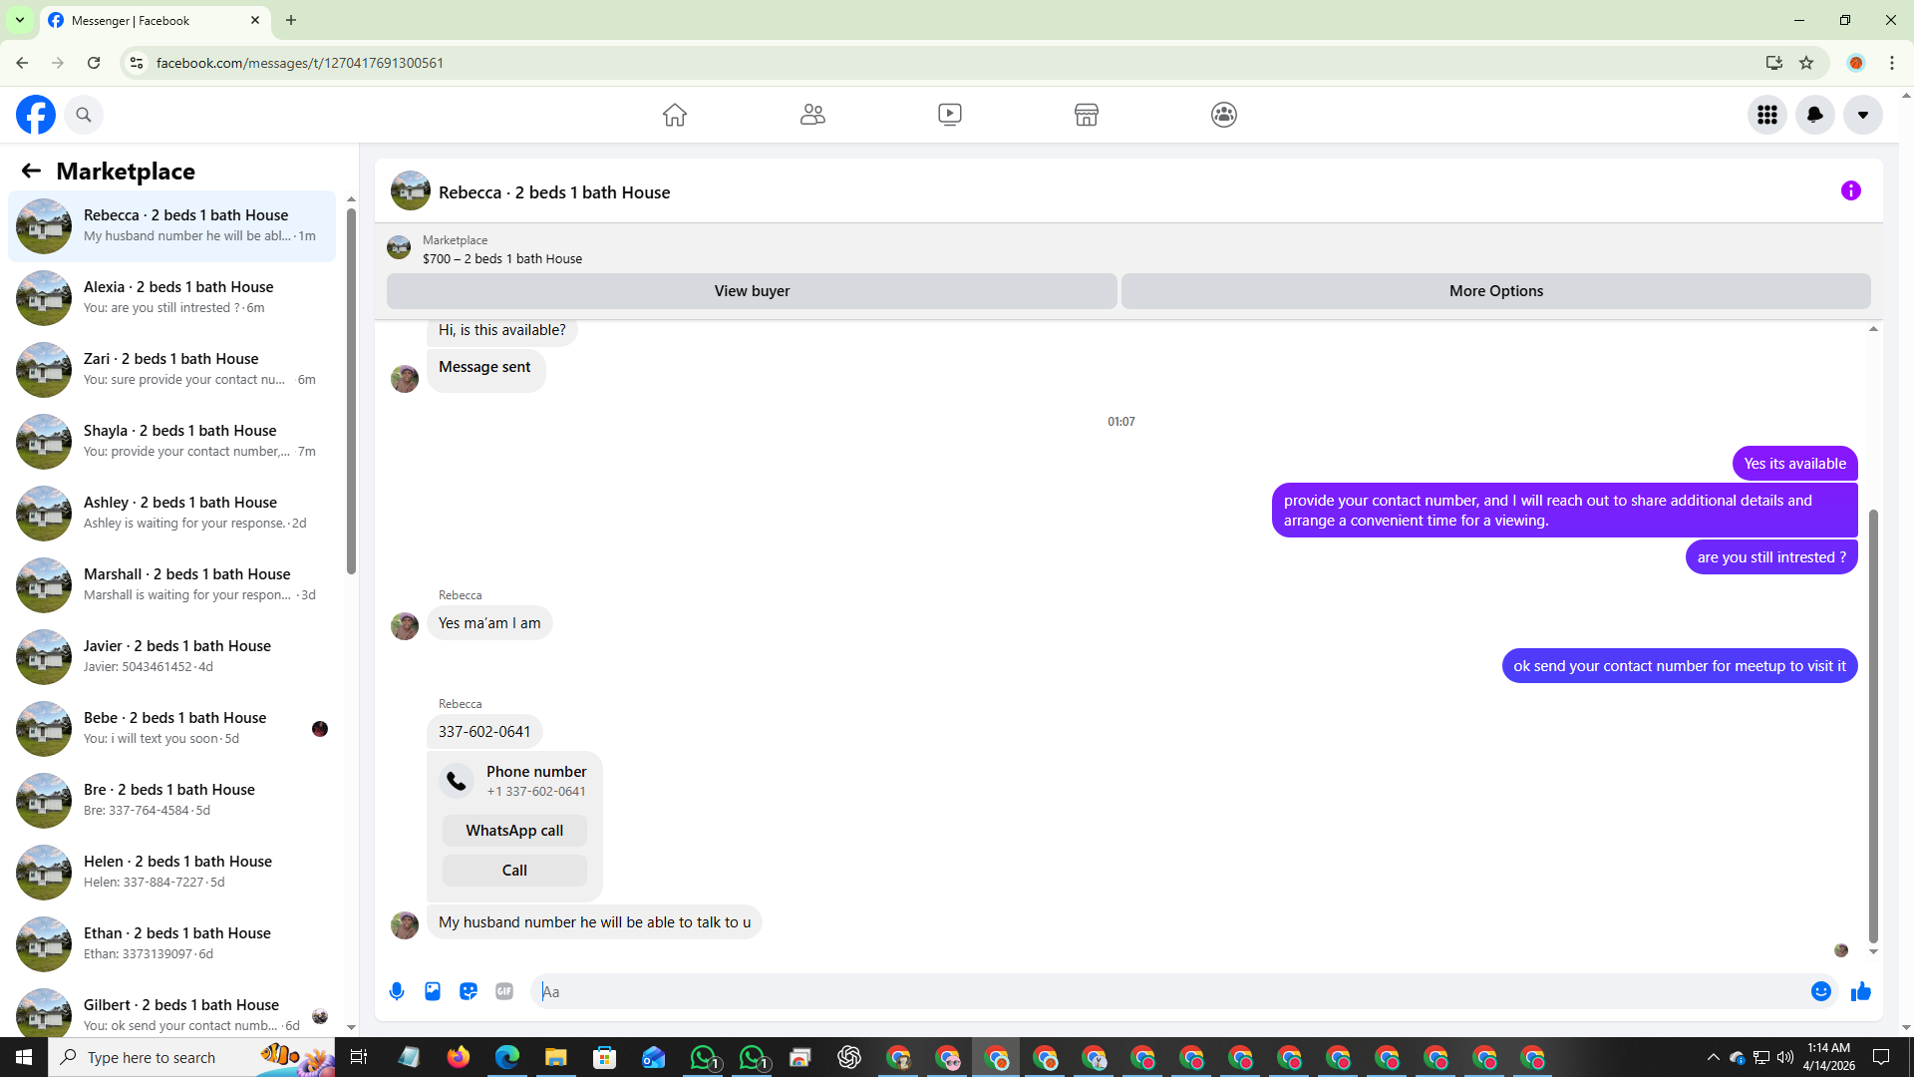Click the View buyer button

pos(751,291)
